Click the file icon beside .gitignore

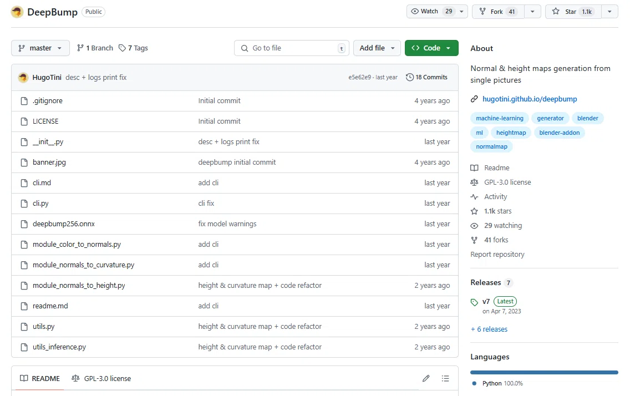coord(24,101)
